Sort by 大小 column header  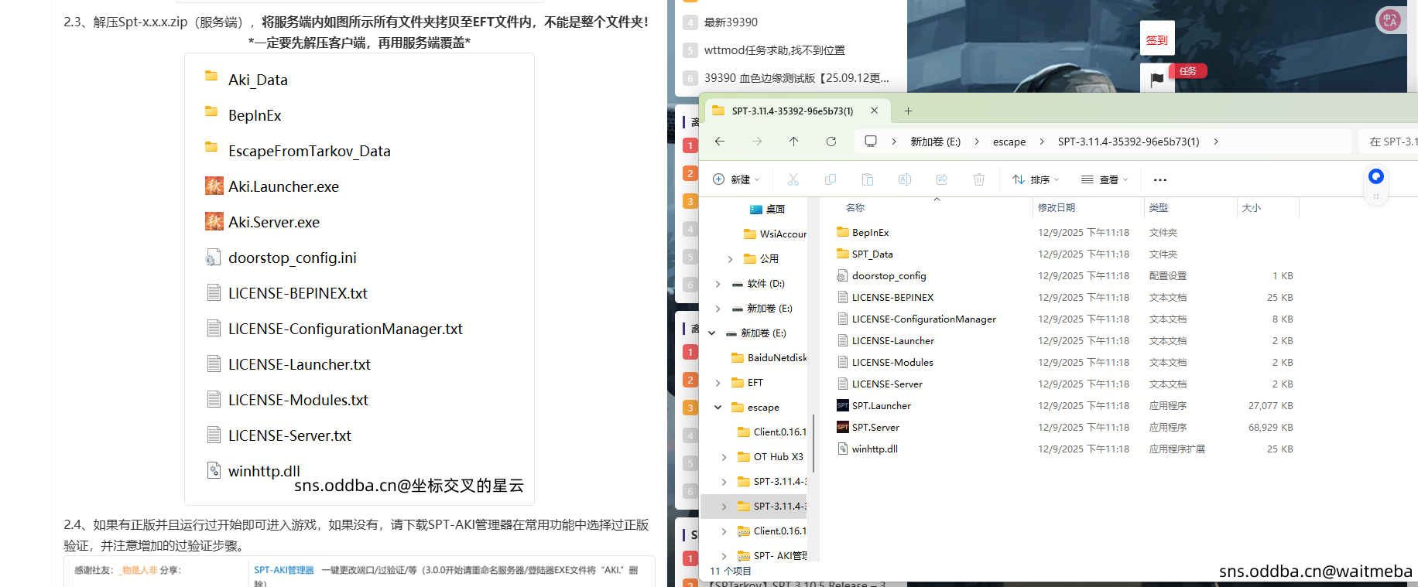click(x=1252, y=207)
